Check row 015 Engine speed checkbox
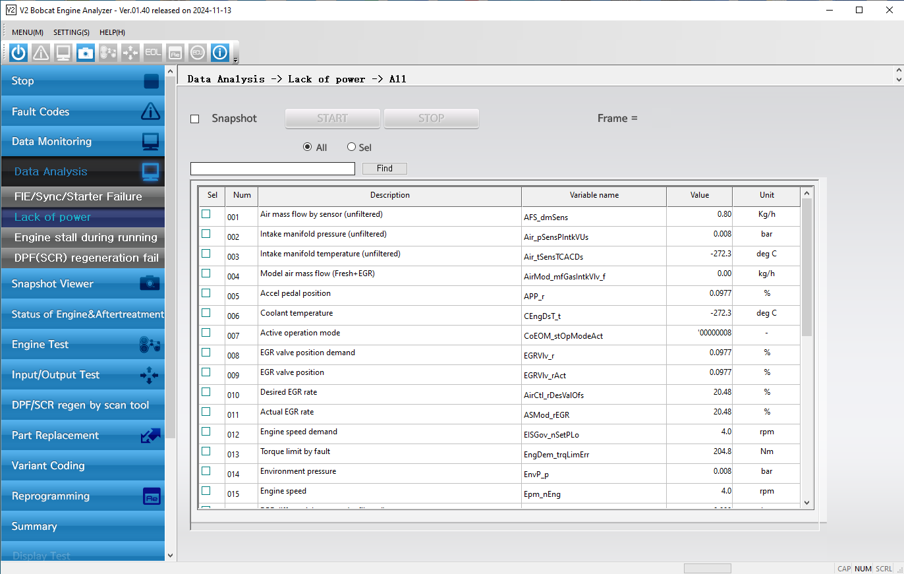This screenshot has width=904, height=574. (x=206, y=491)
